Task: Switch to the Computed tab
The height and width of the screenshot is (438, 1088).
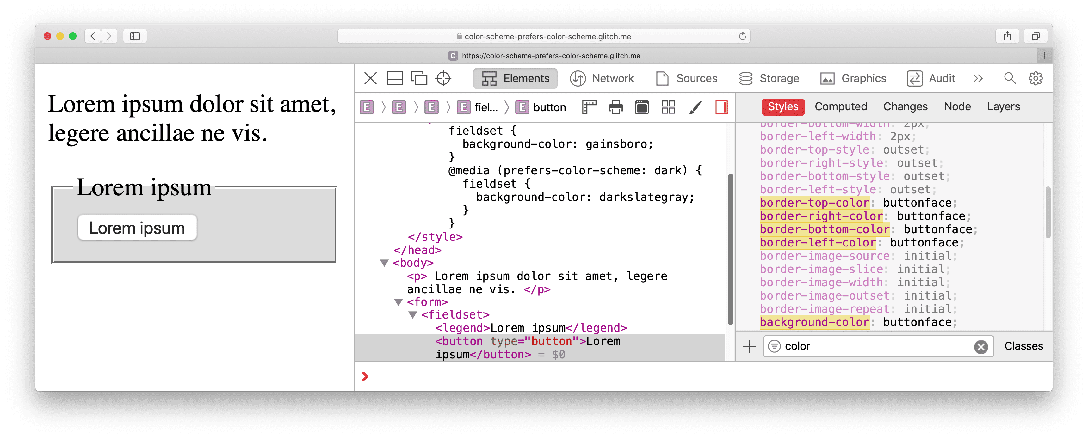Action: pos(840,107)
